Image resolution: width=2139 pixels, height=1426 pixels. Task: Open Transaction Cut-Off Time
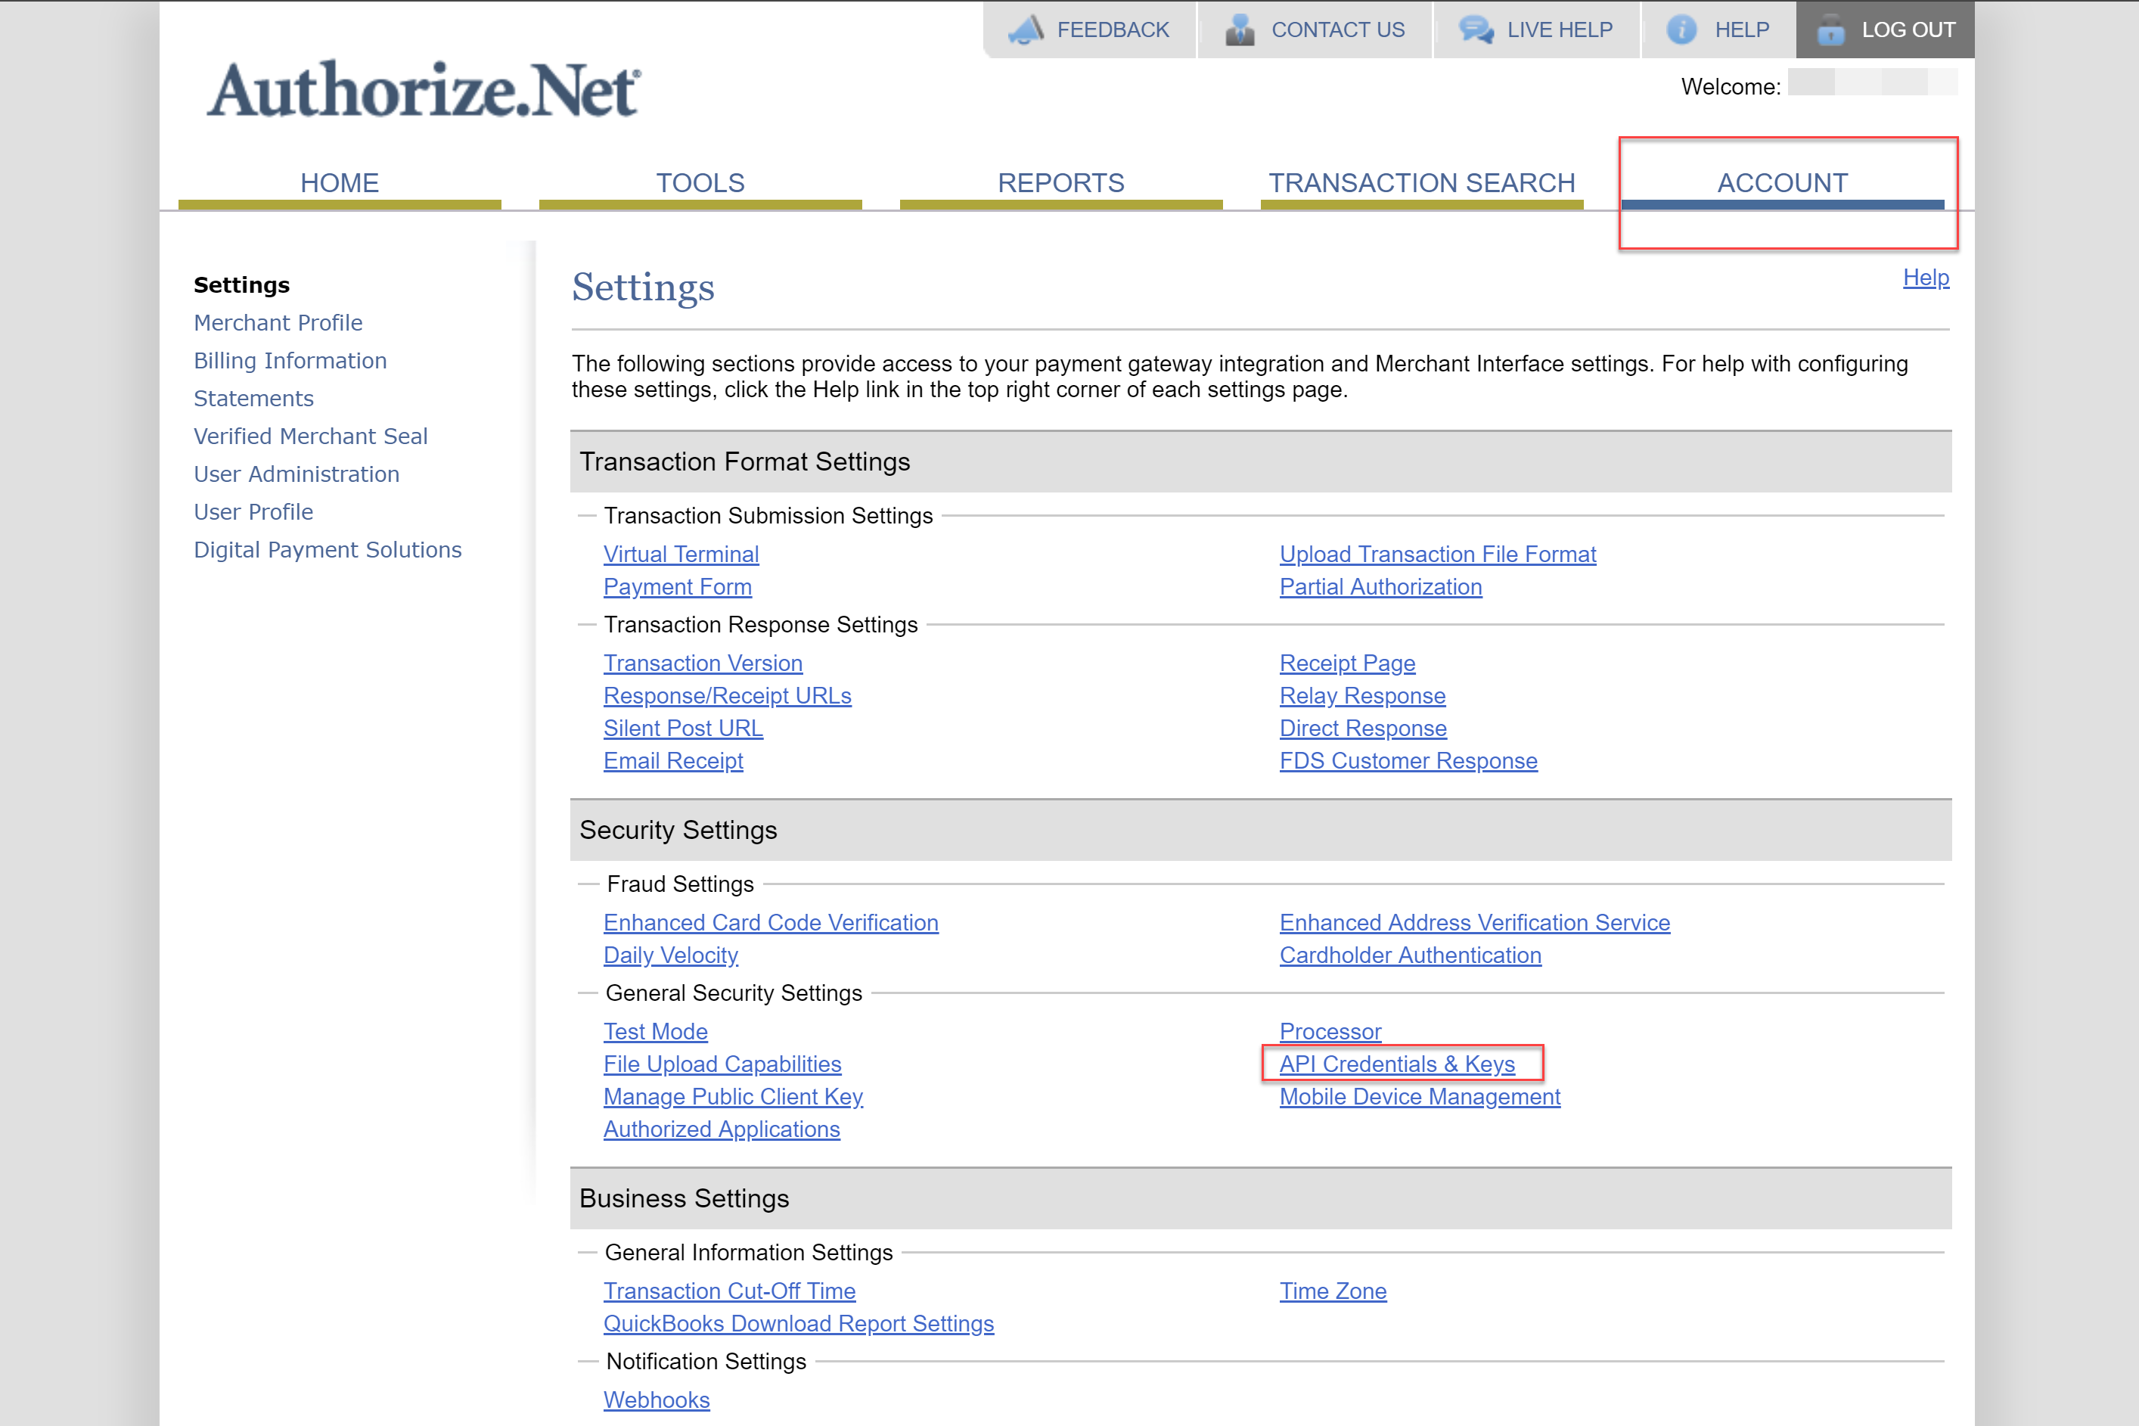pyautogui.click(x=729, y=1291)
